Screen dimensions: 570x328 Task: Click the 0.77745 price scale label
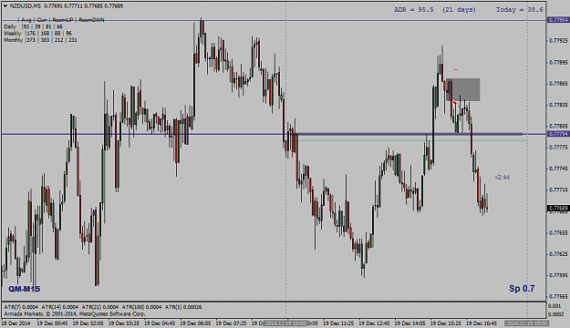558,169
